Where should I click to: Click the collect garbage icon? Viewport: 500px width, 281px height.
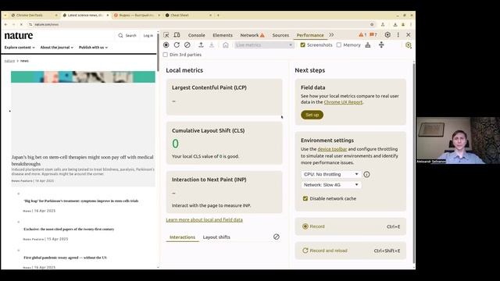[x=368, y=45]
